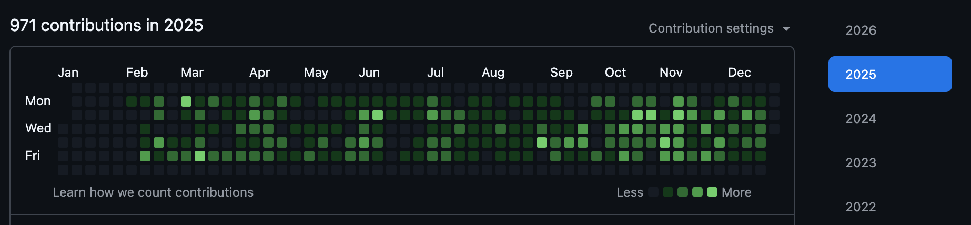Screen dimensions: 971x225
Task: Jump to the 2022 contributions
Action: [861, 207]
